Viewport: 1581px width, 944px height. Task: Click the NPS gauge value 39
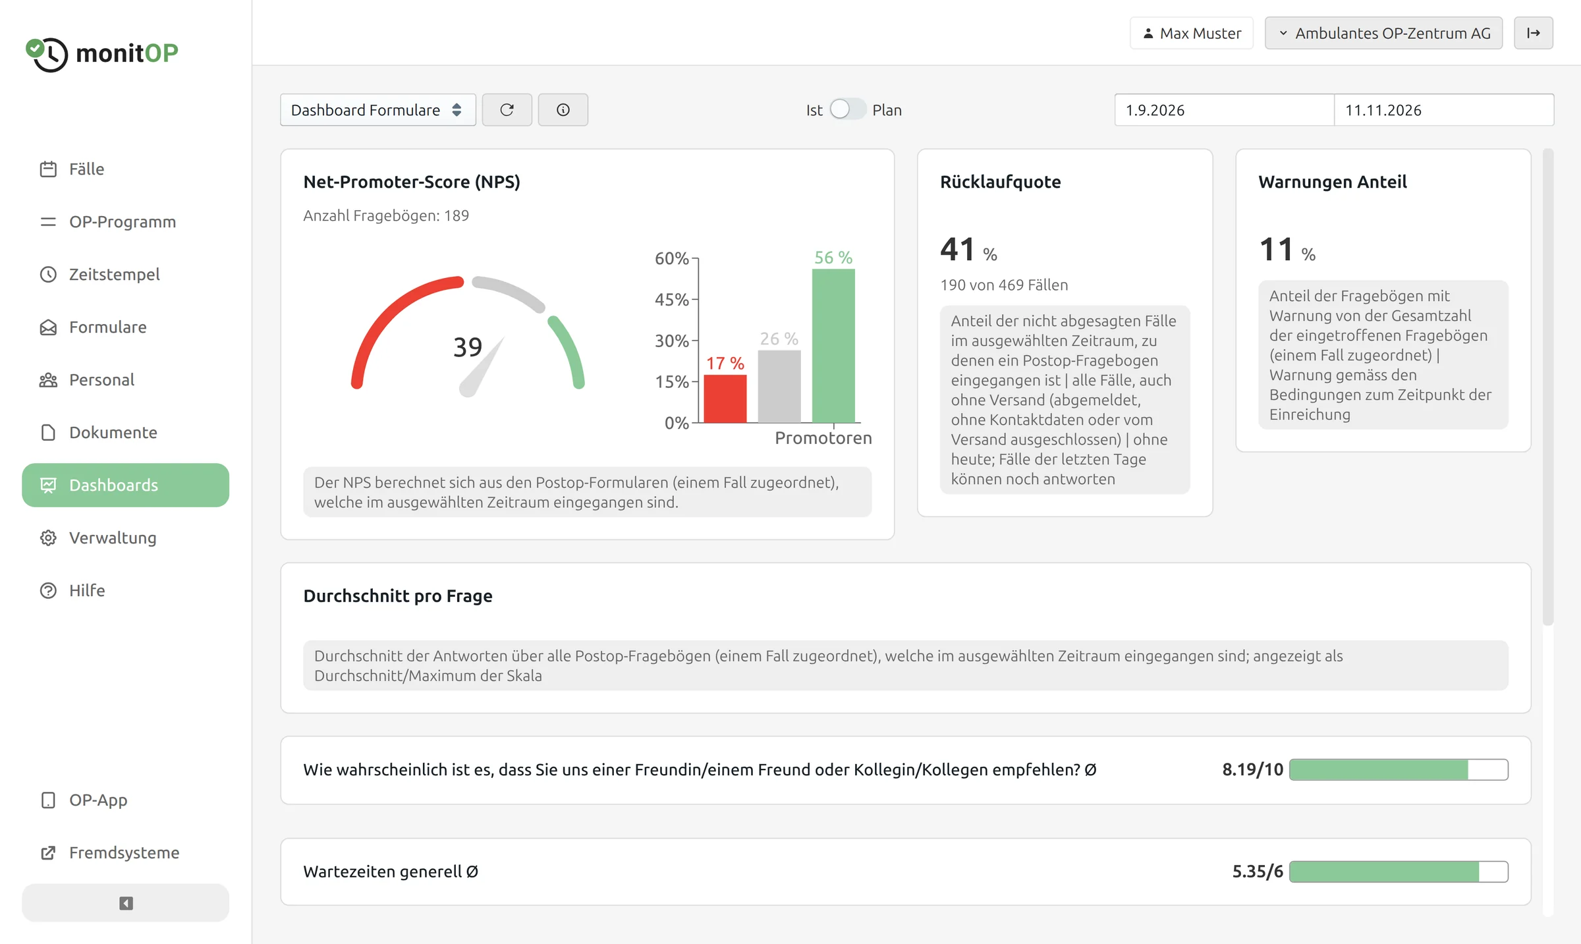[468, 347]
